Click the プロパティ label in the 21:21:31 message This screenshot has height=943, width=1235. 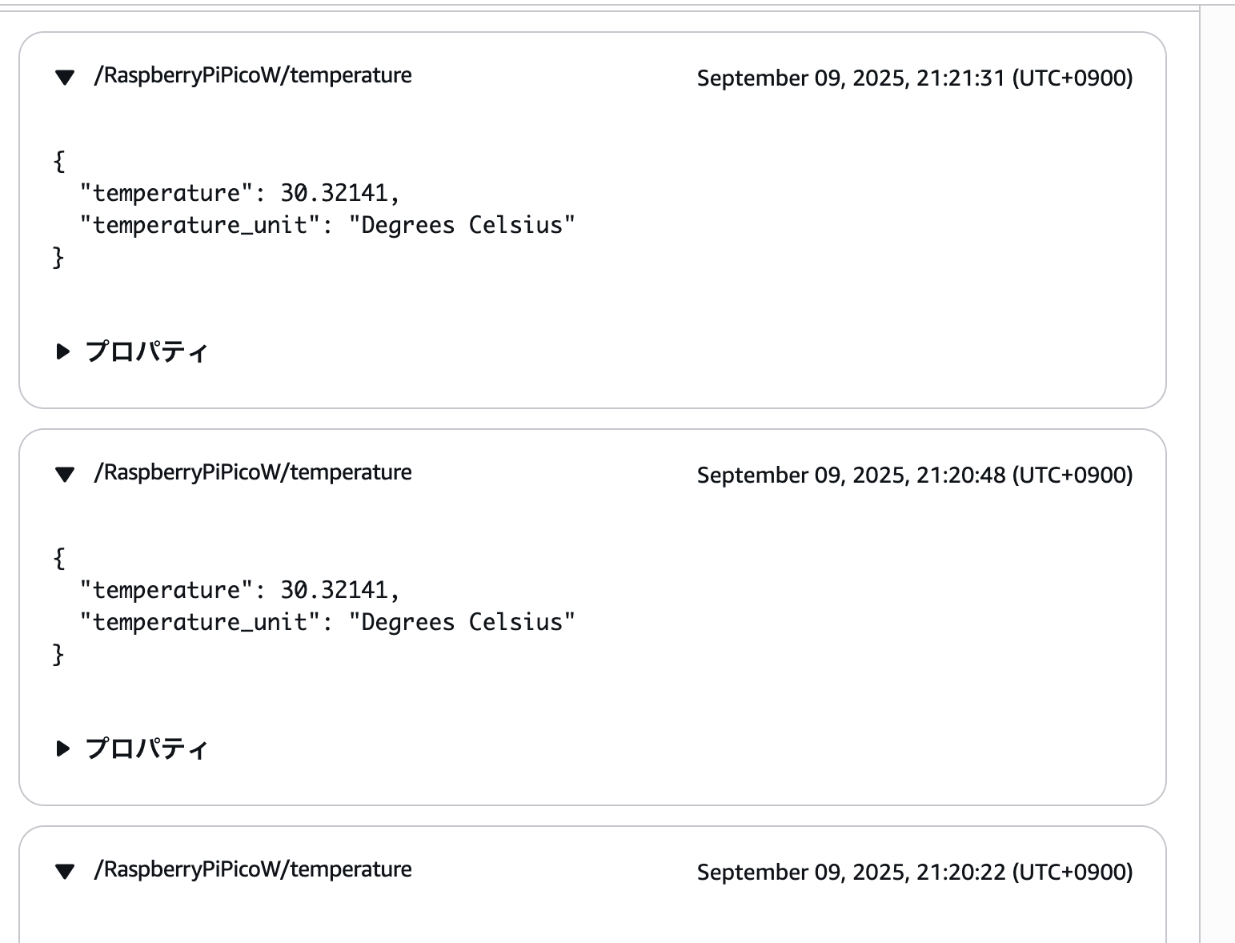(146, 351)
